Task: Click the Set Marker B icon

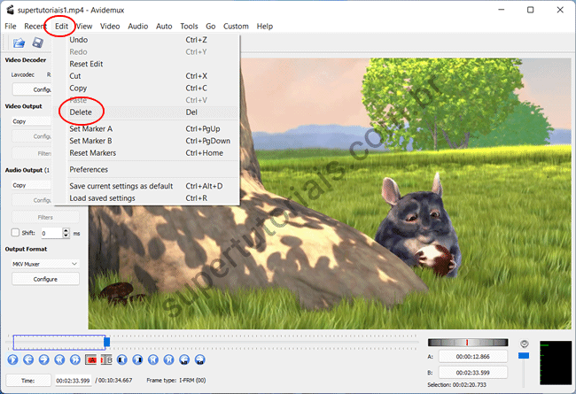Action: (x=106, y=359)
